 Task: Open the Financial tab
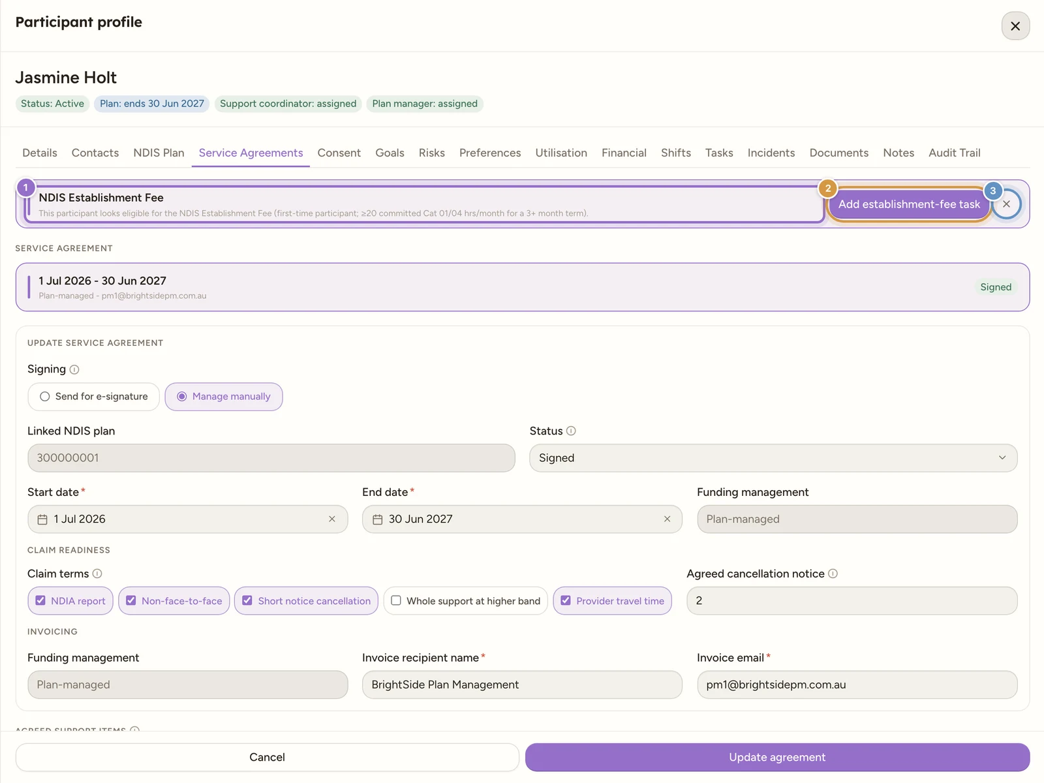624,153
